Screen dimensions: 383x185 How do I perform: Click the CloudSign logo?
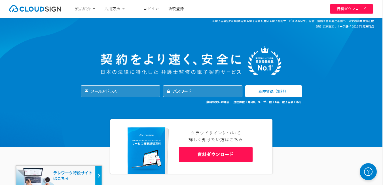pos(35,9)
